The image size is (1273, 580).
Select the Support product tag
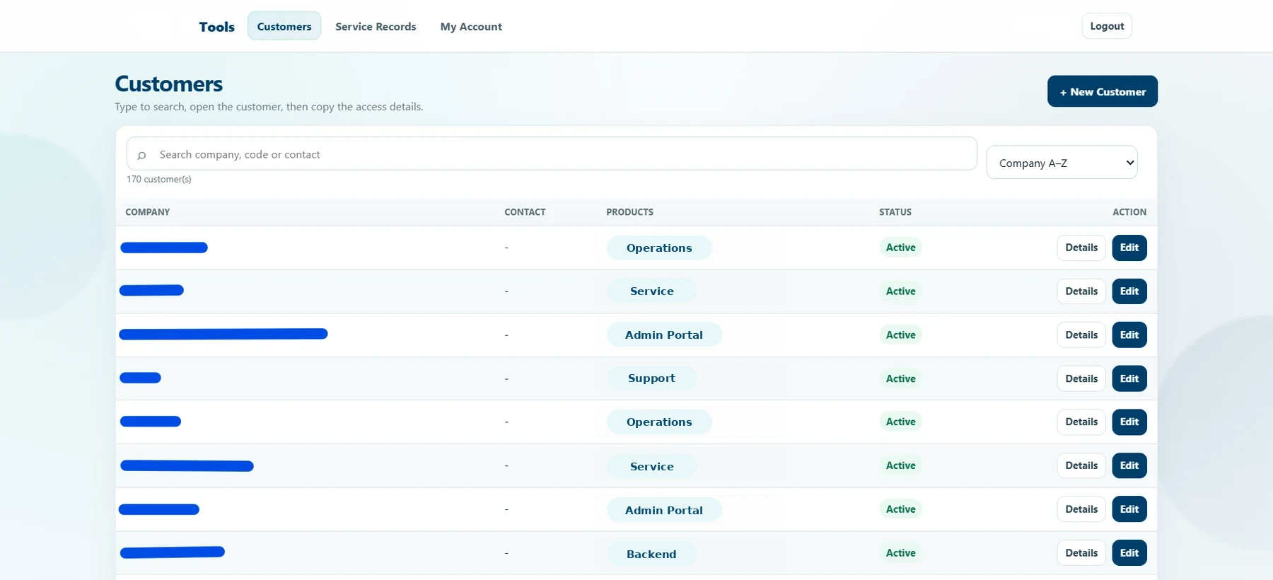[x=651, y=378]
